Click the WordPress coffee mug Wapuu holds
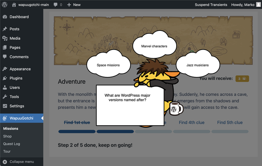 pos(176,109)
